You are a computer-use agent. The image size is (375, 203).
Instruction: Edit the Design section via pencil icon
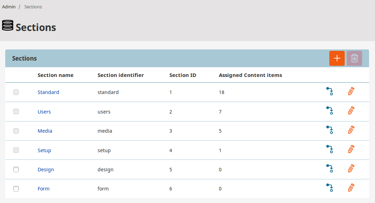(x=351, y=169)
